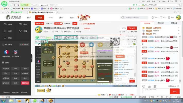Expand the 截图 dropdown arrow in toolbar
Screen dimensions: 183x103
pyautogui.click(x=162, y=8)
